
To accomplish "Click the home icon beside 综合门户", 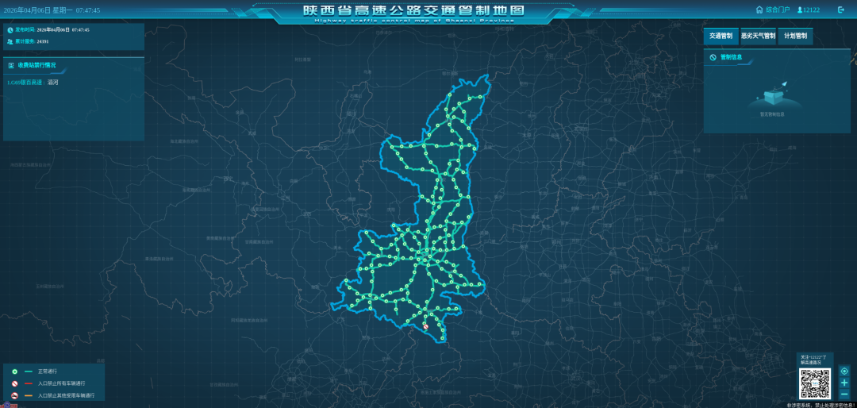I will point(759,10).
